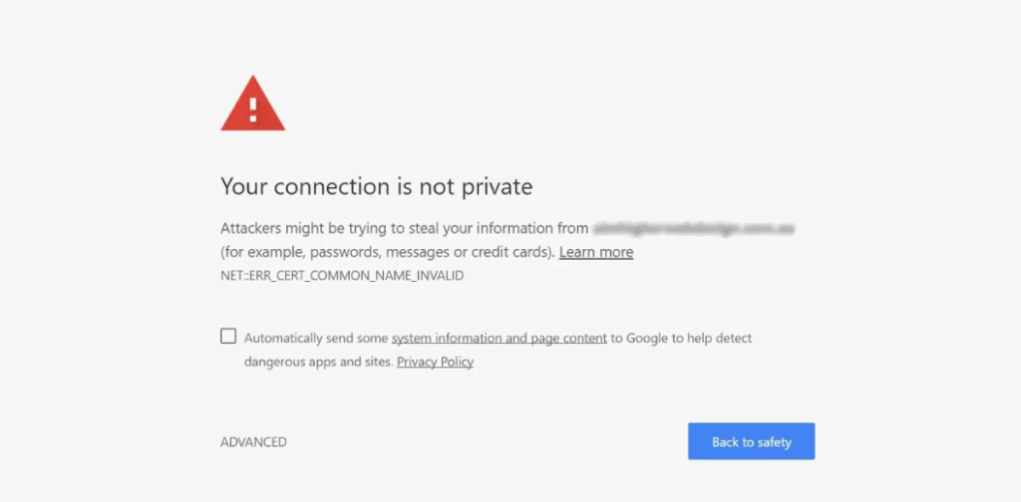Screen dimensions: 1021x502
Task: Tick the automatic report sending checkbox
Action: (228, 337)
